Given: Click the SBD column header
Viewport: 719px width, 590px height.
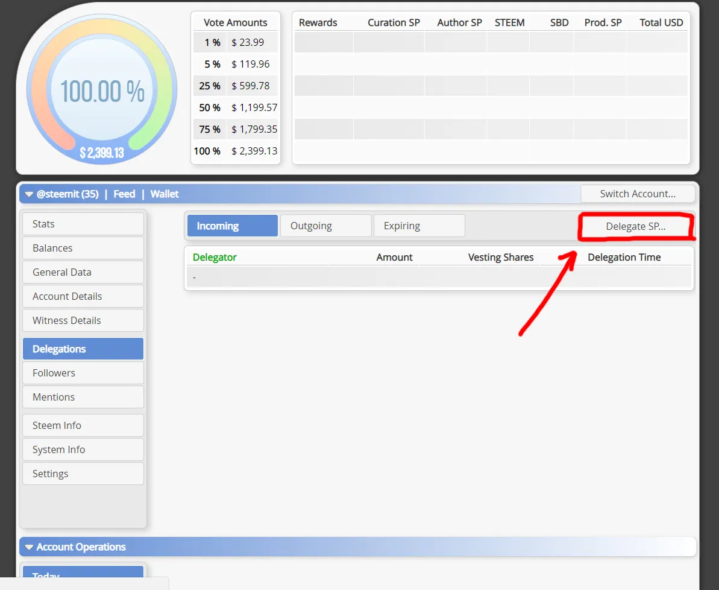Looking at the screenshot, I should tap(559, 22).
